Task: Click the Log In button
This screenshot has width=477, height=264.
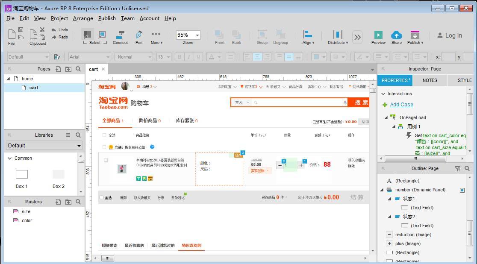Action: pyautogui.click(x=449, y=35)
